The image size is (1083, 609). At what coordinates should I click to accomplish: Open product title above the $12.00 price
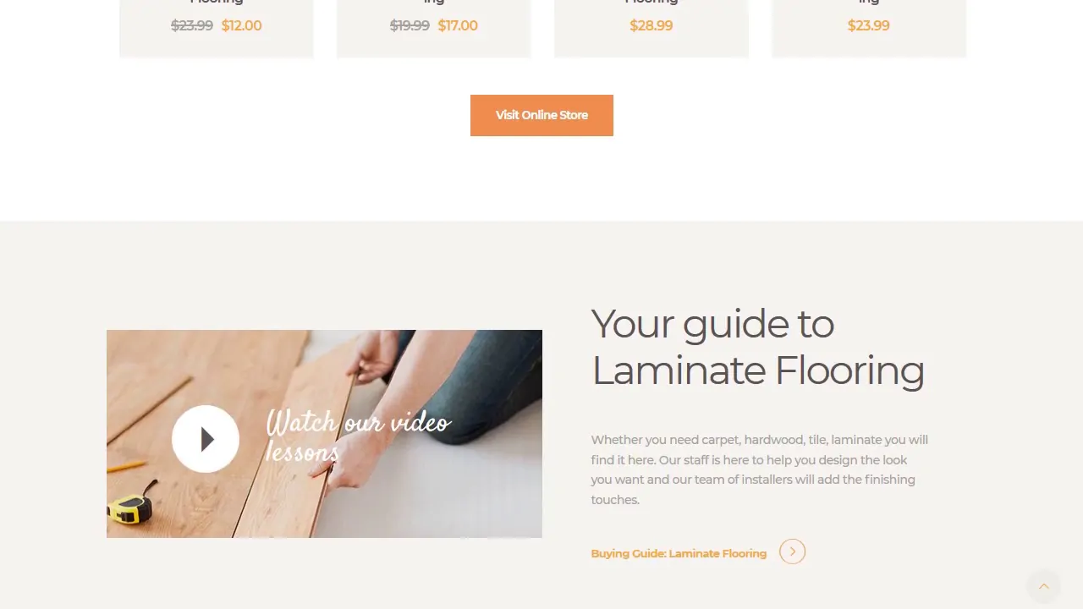(x=217, y=3)
